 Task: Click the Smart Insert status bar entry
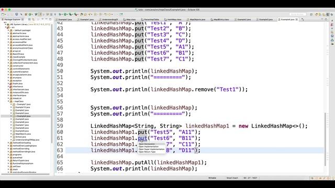232,178
